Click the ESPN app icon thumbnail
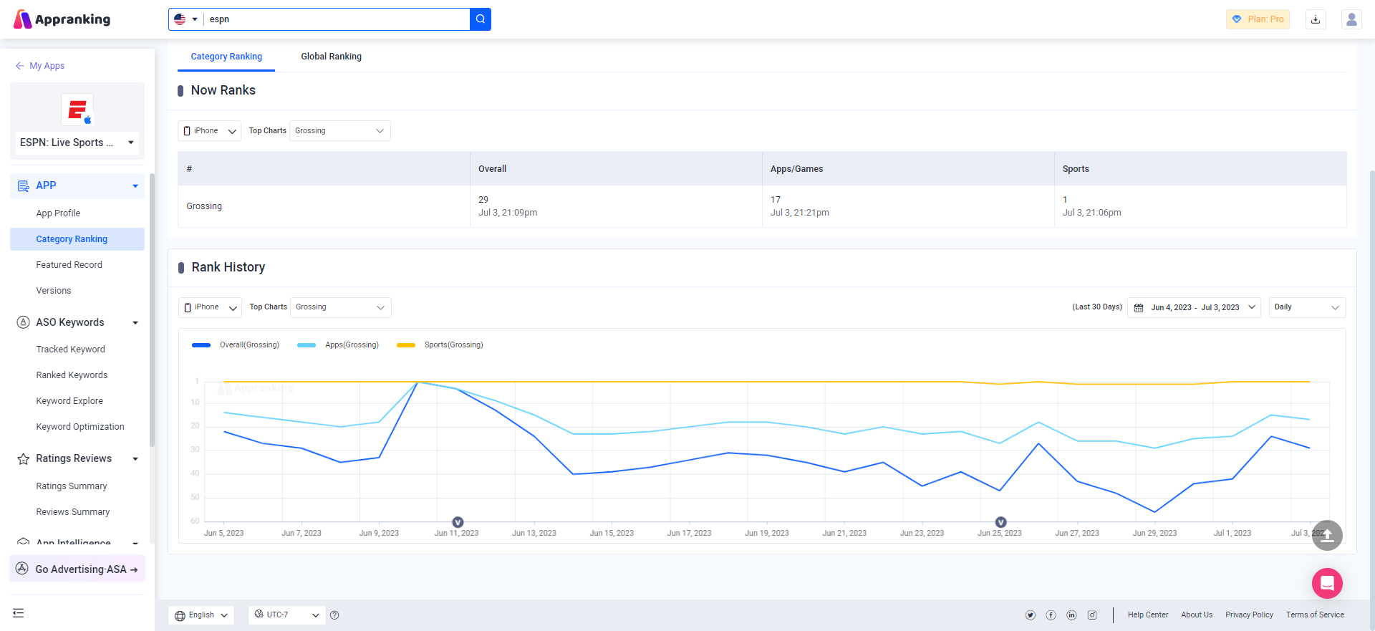The width and height of the screenshot is (1375, 631). pyautogui.click(x=77, y=110)
